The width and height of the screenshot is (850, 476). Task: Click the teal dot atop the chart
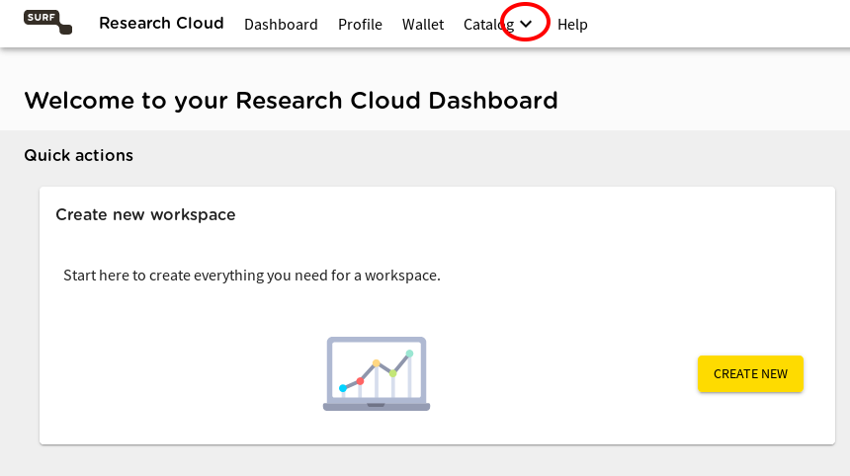point(410,354)
